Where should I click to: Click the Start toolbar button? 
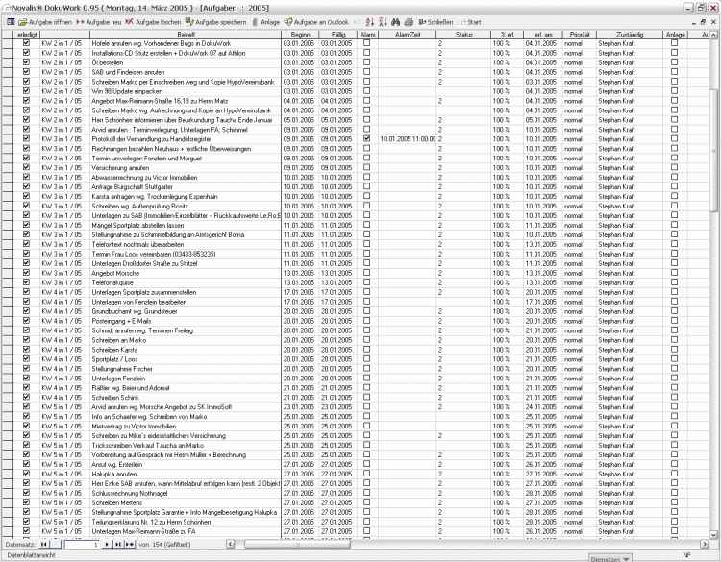[470, 20]
